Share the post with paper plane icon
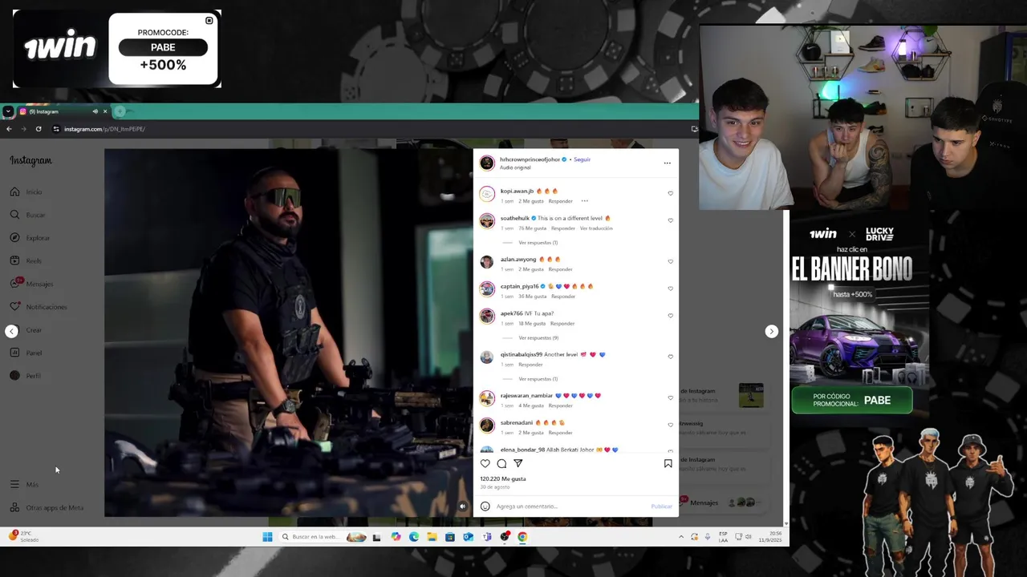This screenshot has height=577, width=1027. (518, 463)
